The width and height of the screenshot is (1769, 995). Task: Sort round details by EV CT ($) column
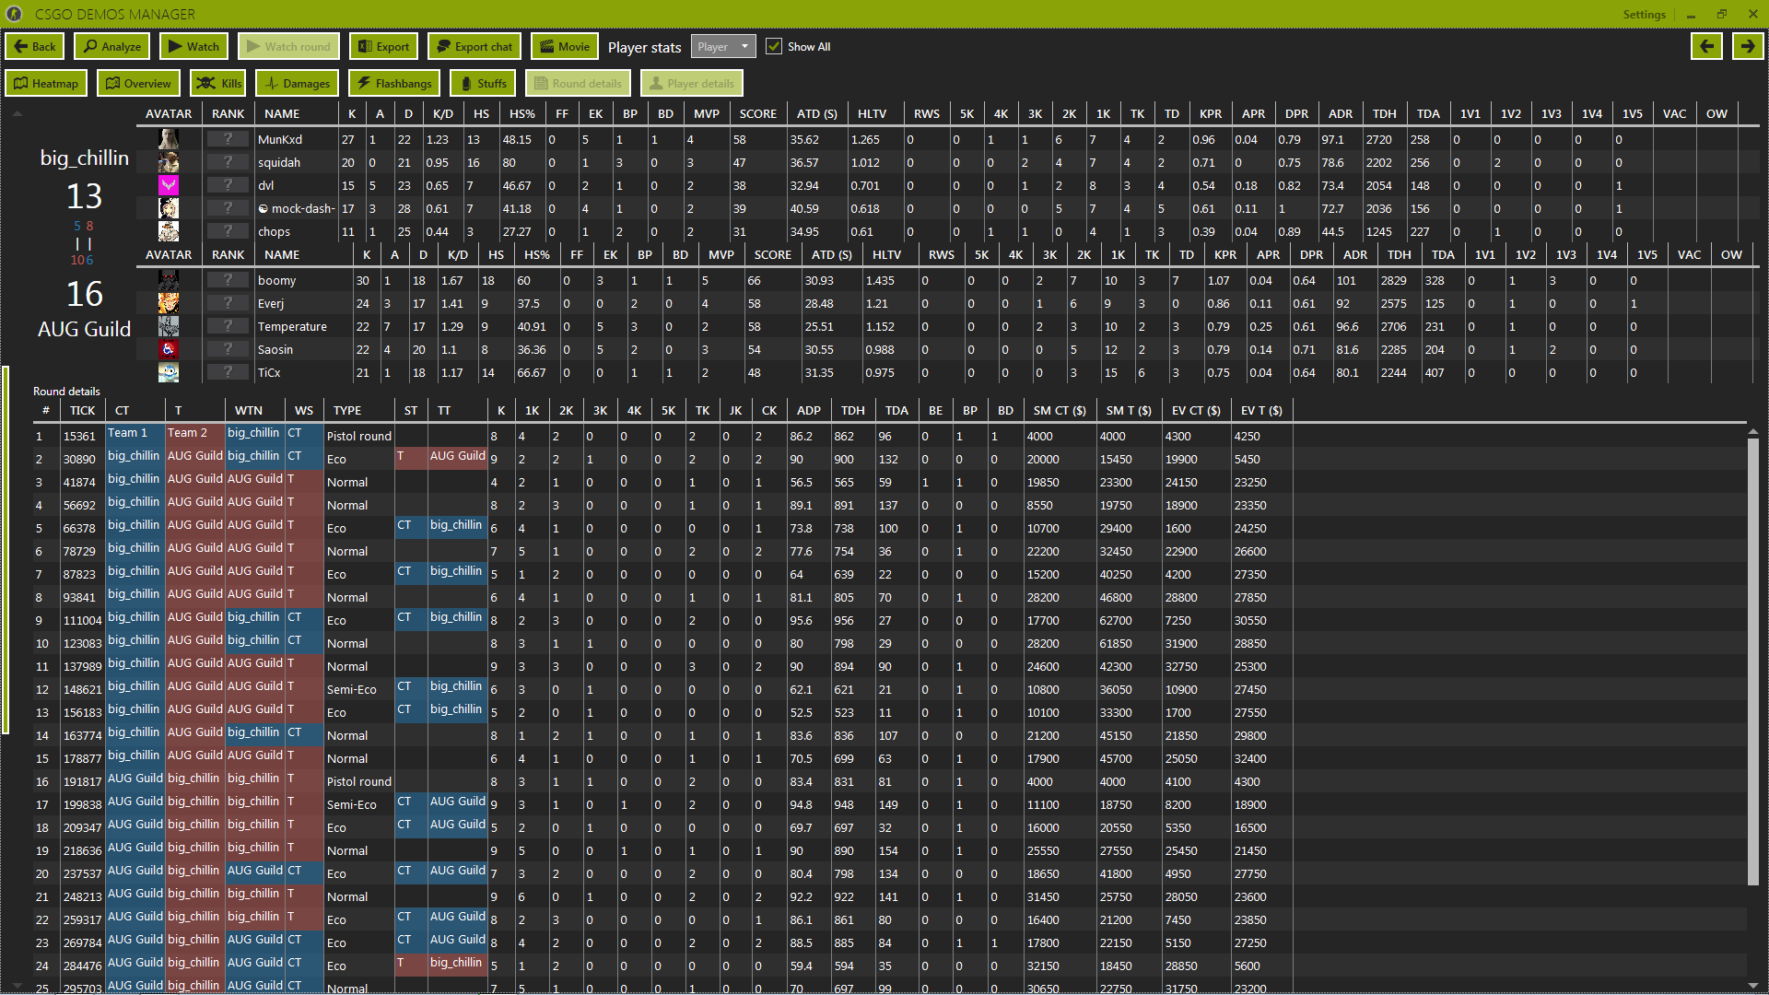[1196, 411]
